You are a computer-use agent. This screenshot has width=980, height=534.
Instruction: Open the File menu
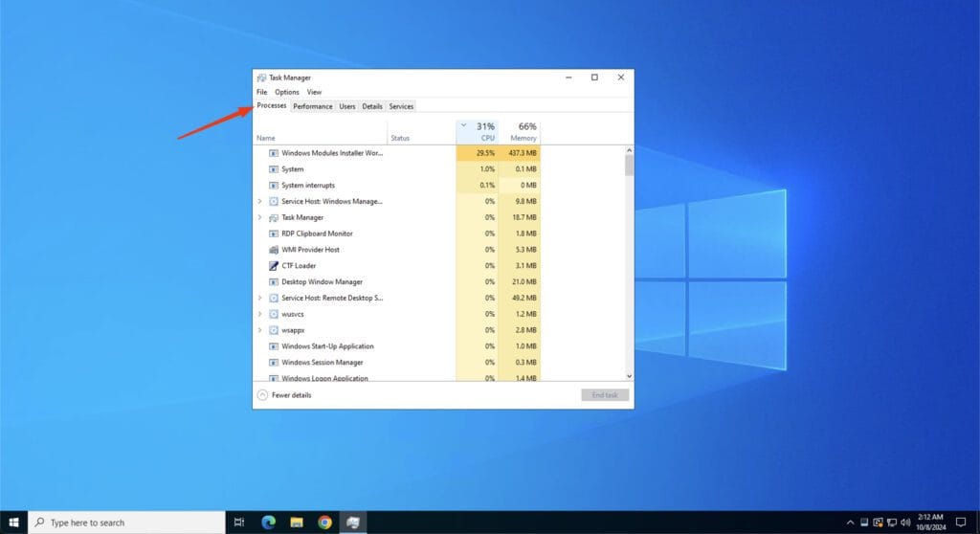(262, 92)
